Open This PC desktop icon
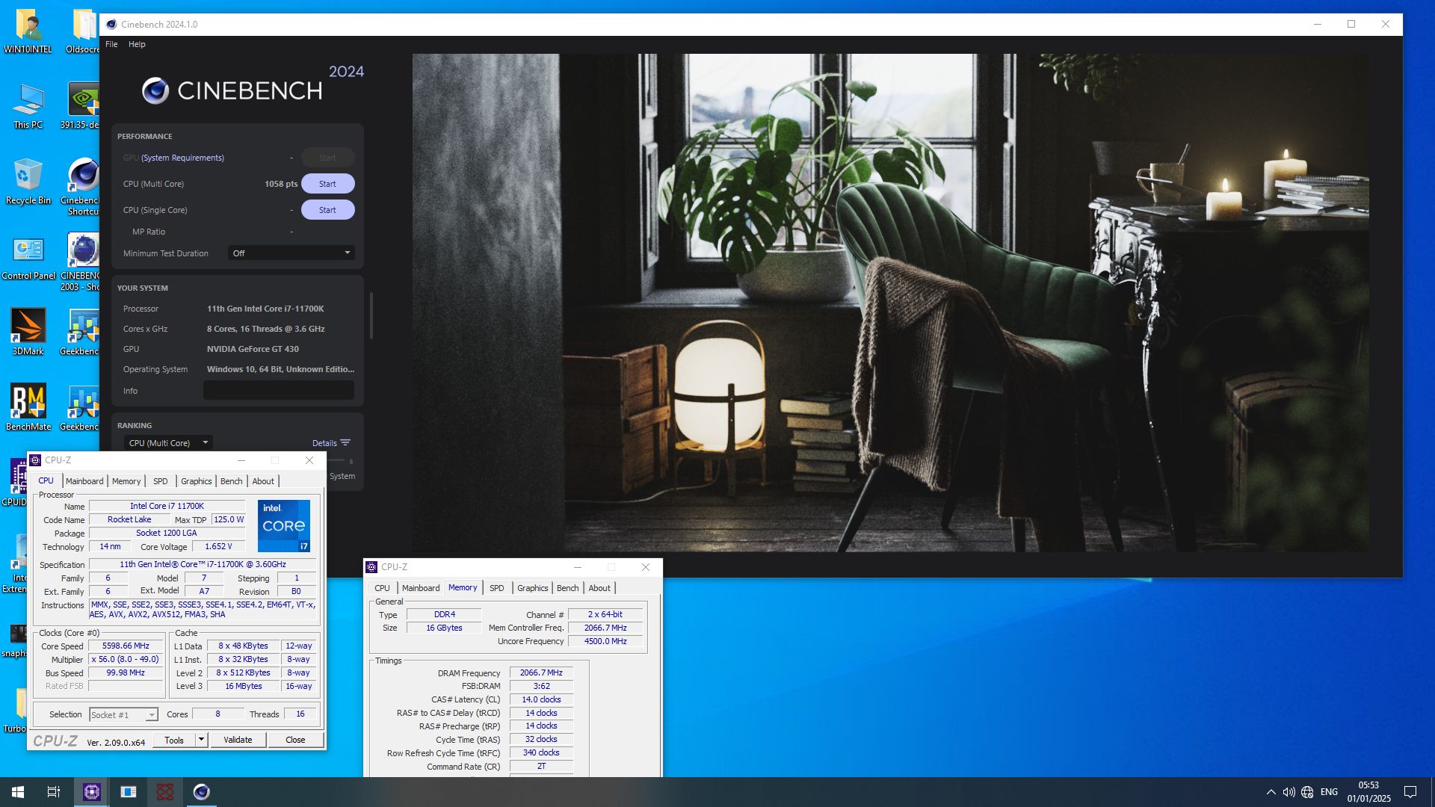Viewport: 1435px width, 807px height. click(x=28, y=105)
